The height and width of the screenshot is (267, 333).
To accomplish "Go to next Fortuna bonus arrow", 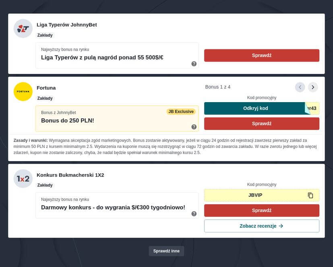I will [313, 87].
